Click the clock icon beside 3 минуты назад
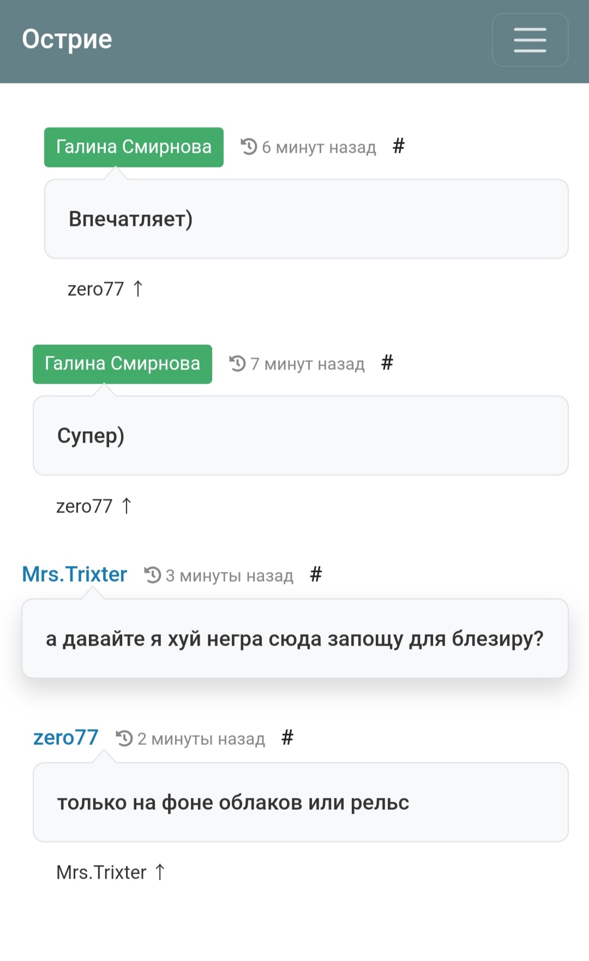The width and height of the screenshot is (589, 961). click(153, 575)
